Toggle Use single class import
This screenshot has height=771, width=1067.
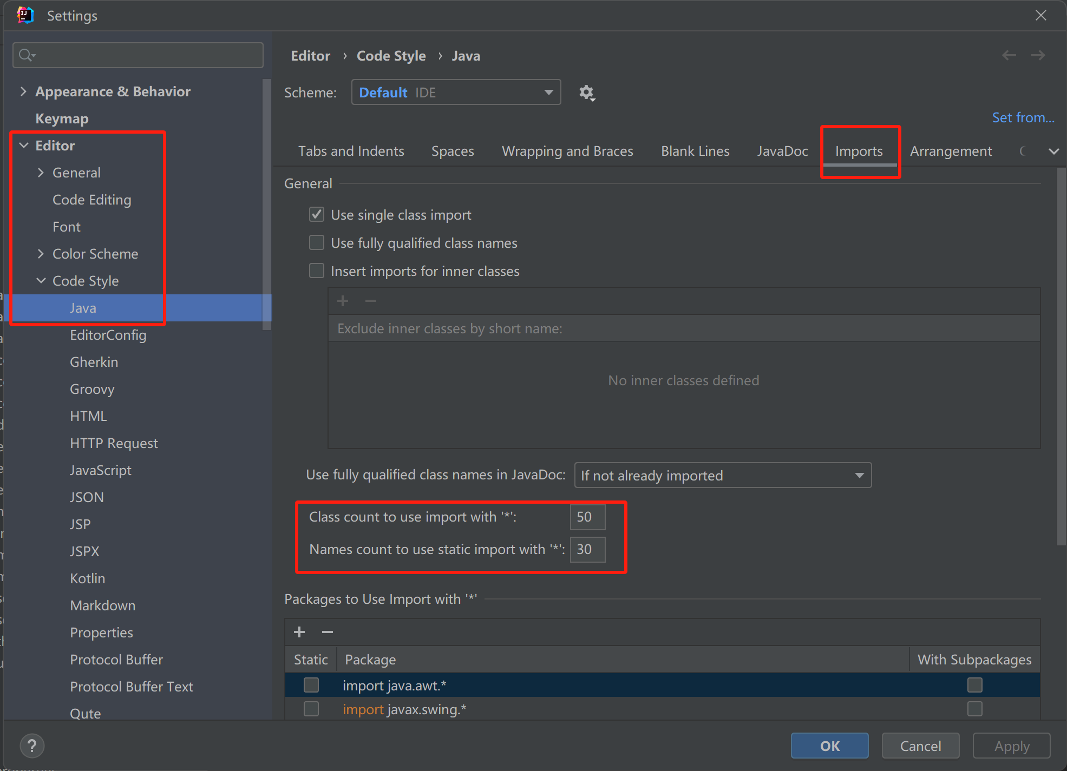coord(317,215)
